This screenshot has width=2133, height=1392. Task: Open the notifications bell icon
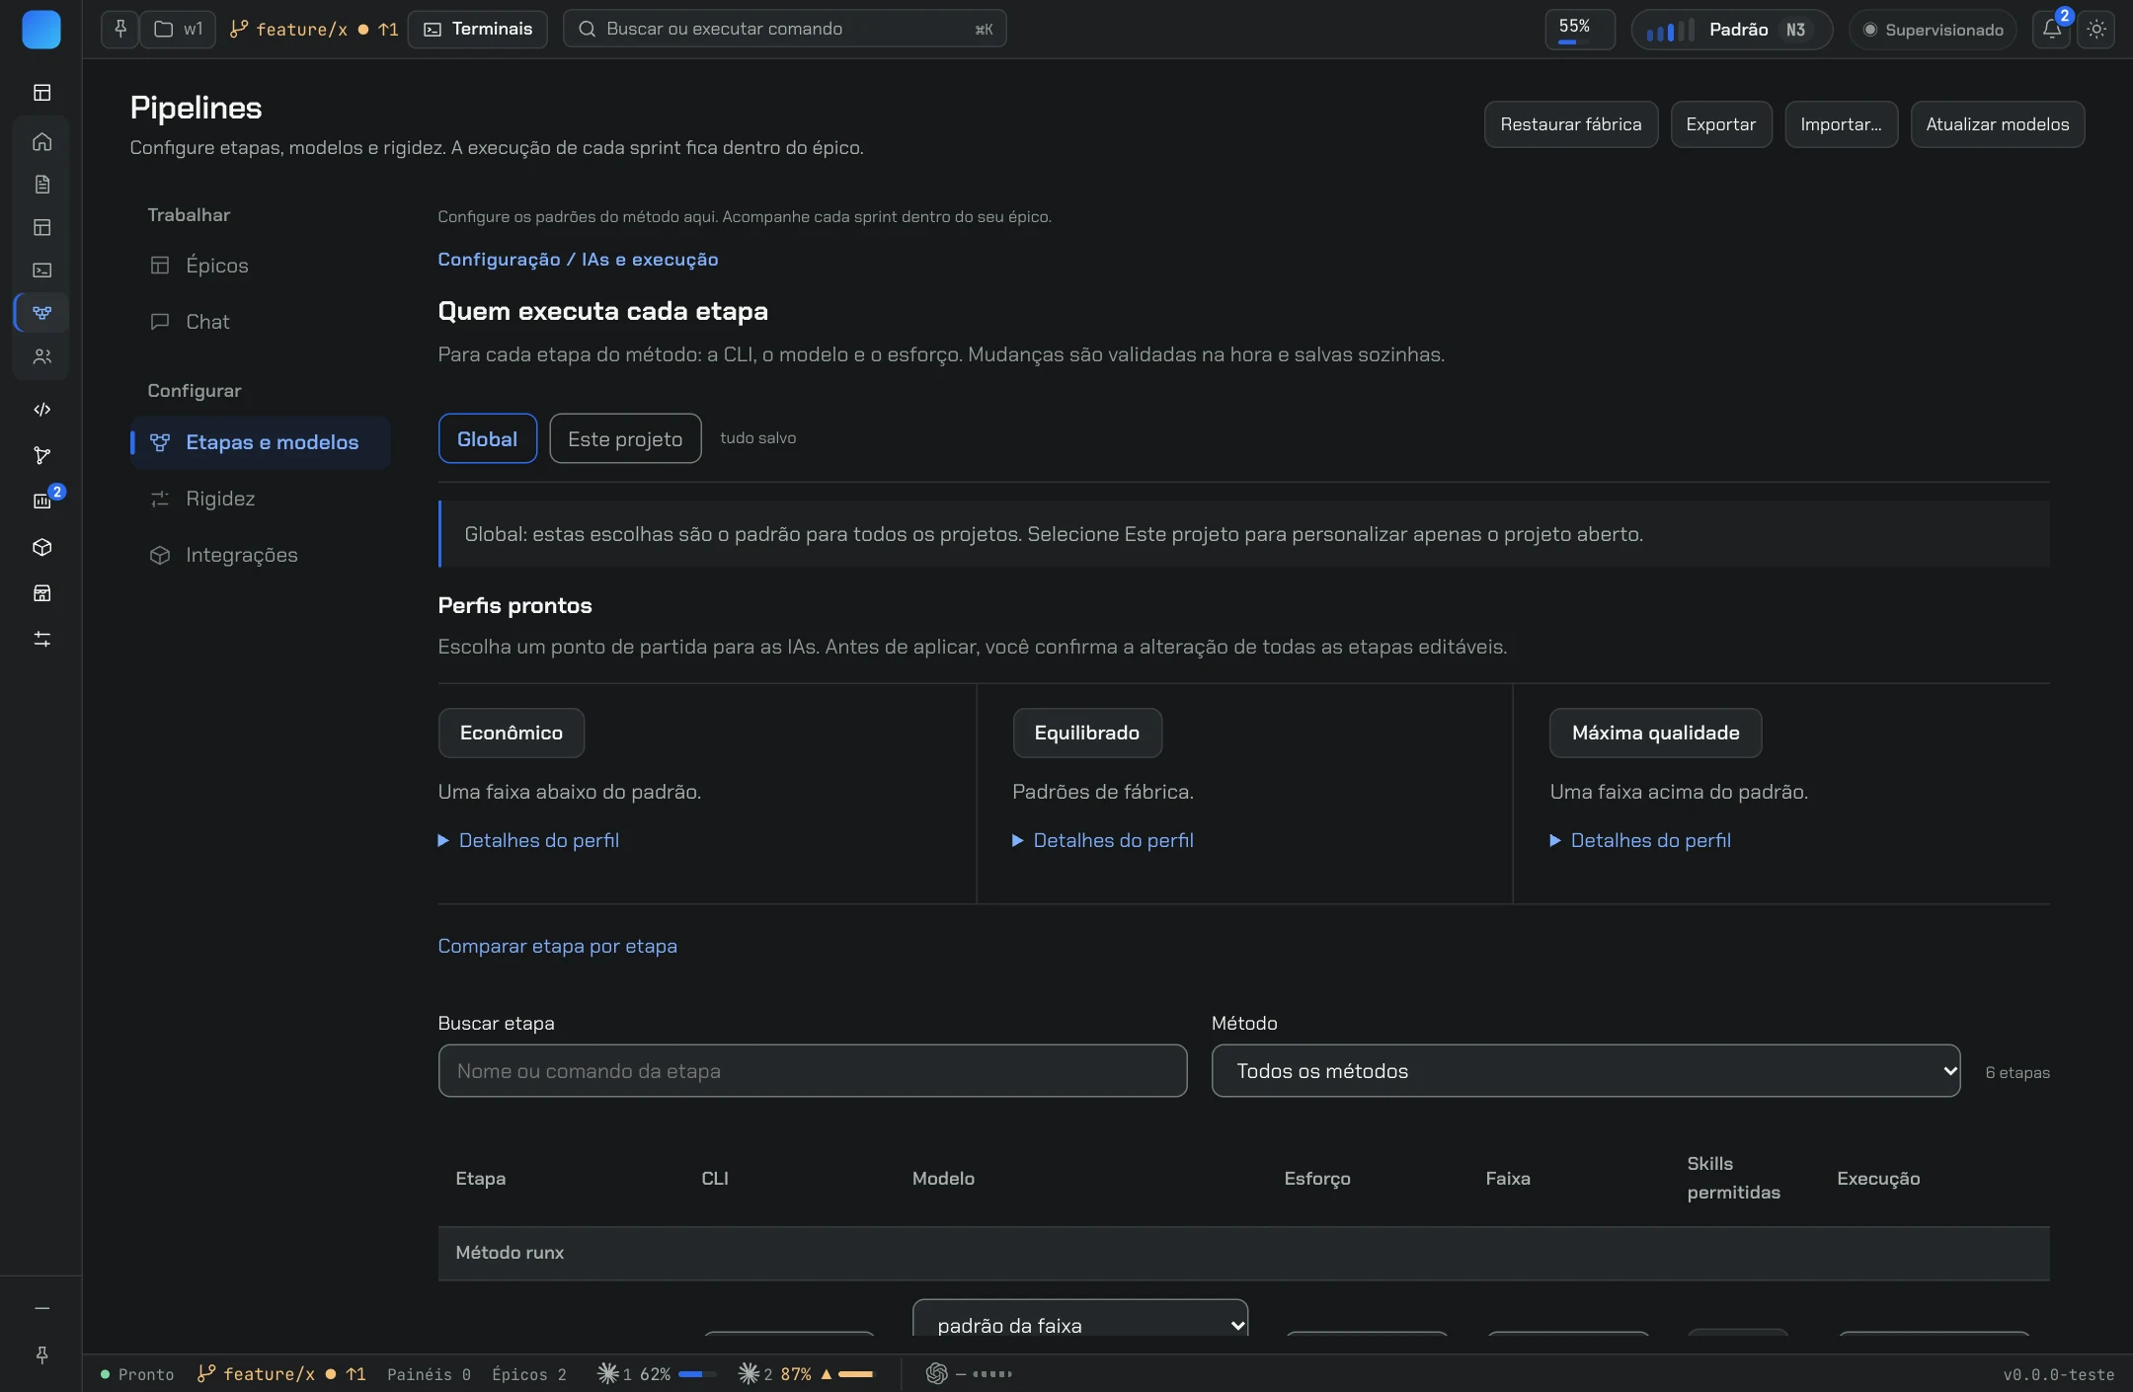pyautogui.click(x=2052, y=29)
